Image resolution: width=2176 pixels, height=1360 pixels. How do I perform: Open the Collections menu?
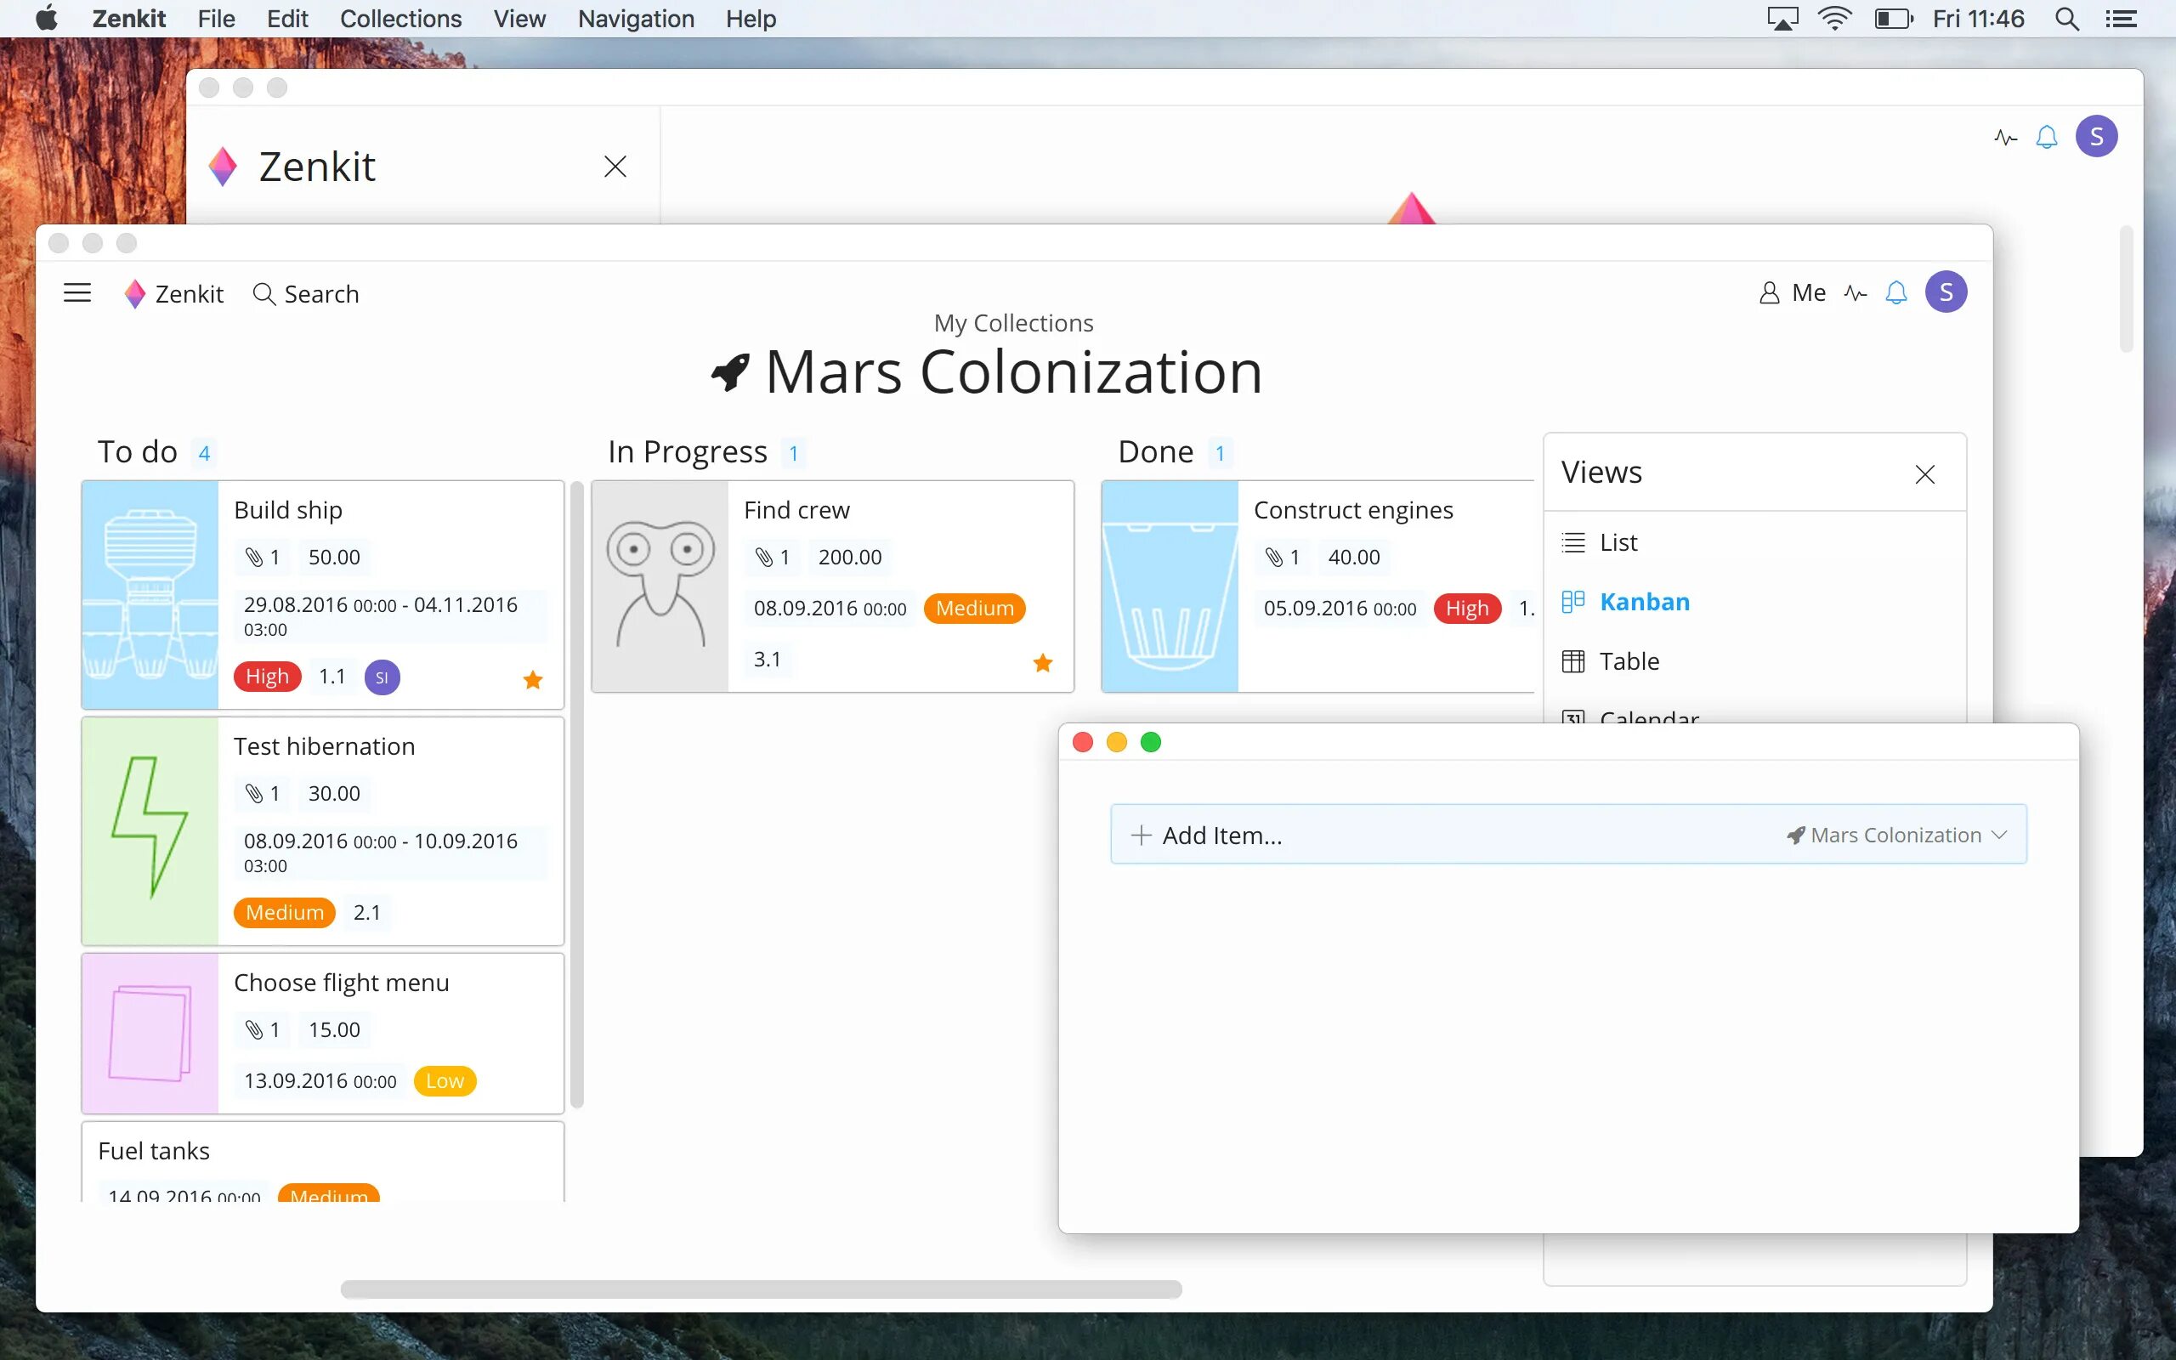400,19
